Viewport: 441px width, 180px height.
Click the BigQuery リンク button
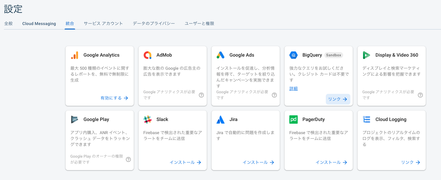click(338, 99)
